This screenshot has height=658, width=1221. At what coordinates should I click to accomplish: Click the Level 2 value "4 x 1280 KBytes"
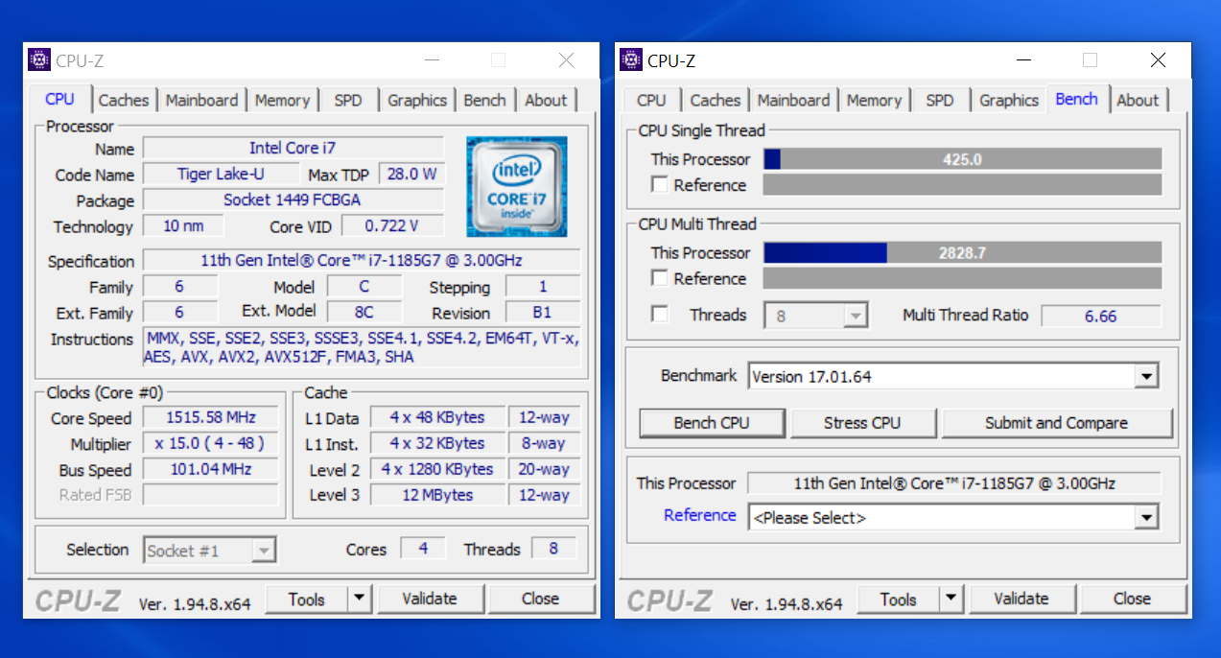pos(437,470)
